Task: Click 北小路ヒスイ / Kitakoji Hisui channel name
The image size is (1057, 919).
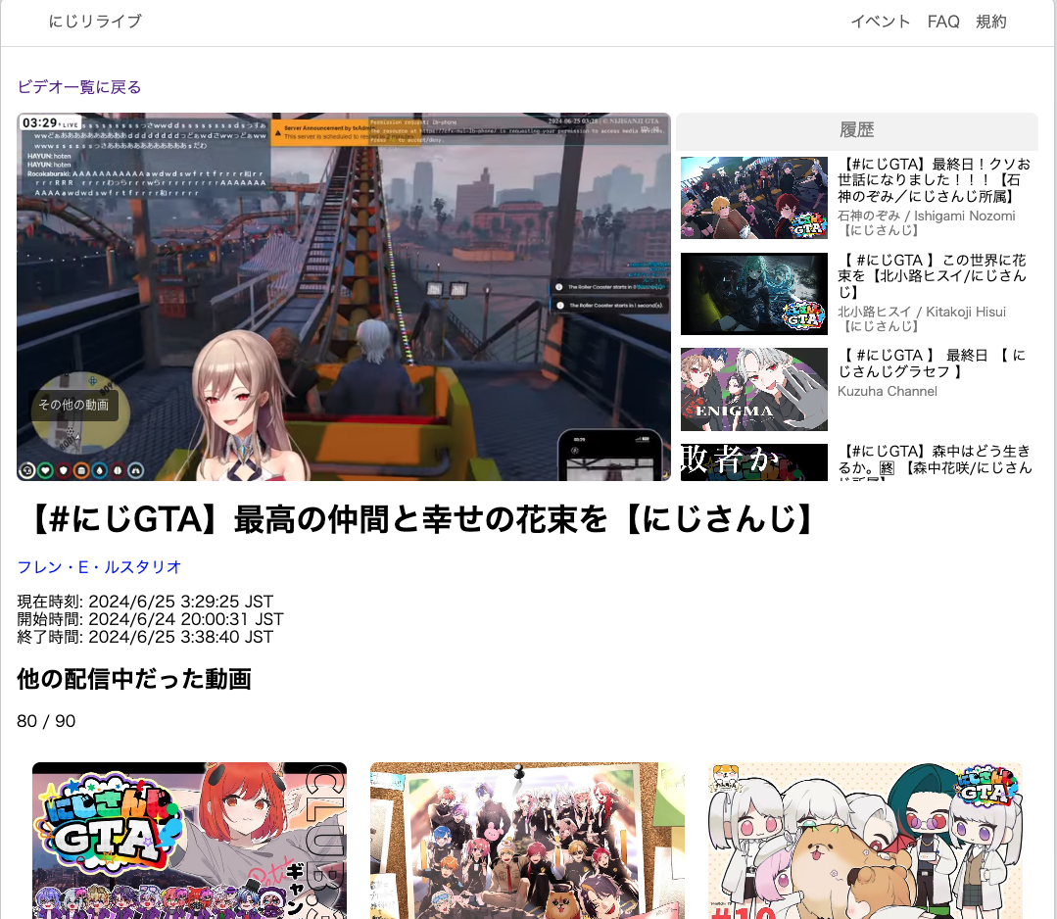Action: coord(922,318)
